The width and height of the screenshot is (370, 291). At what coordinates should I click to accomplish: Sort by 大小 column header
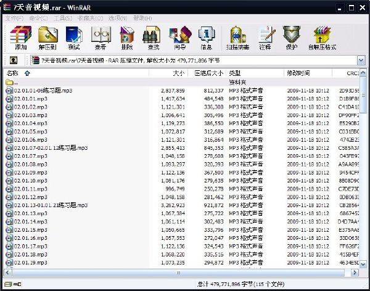click(x=168, y=73)
